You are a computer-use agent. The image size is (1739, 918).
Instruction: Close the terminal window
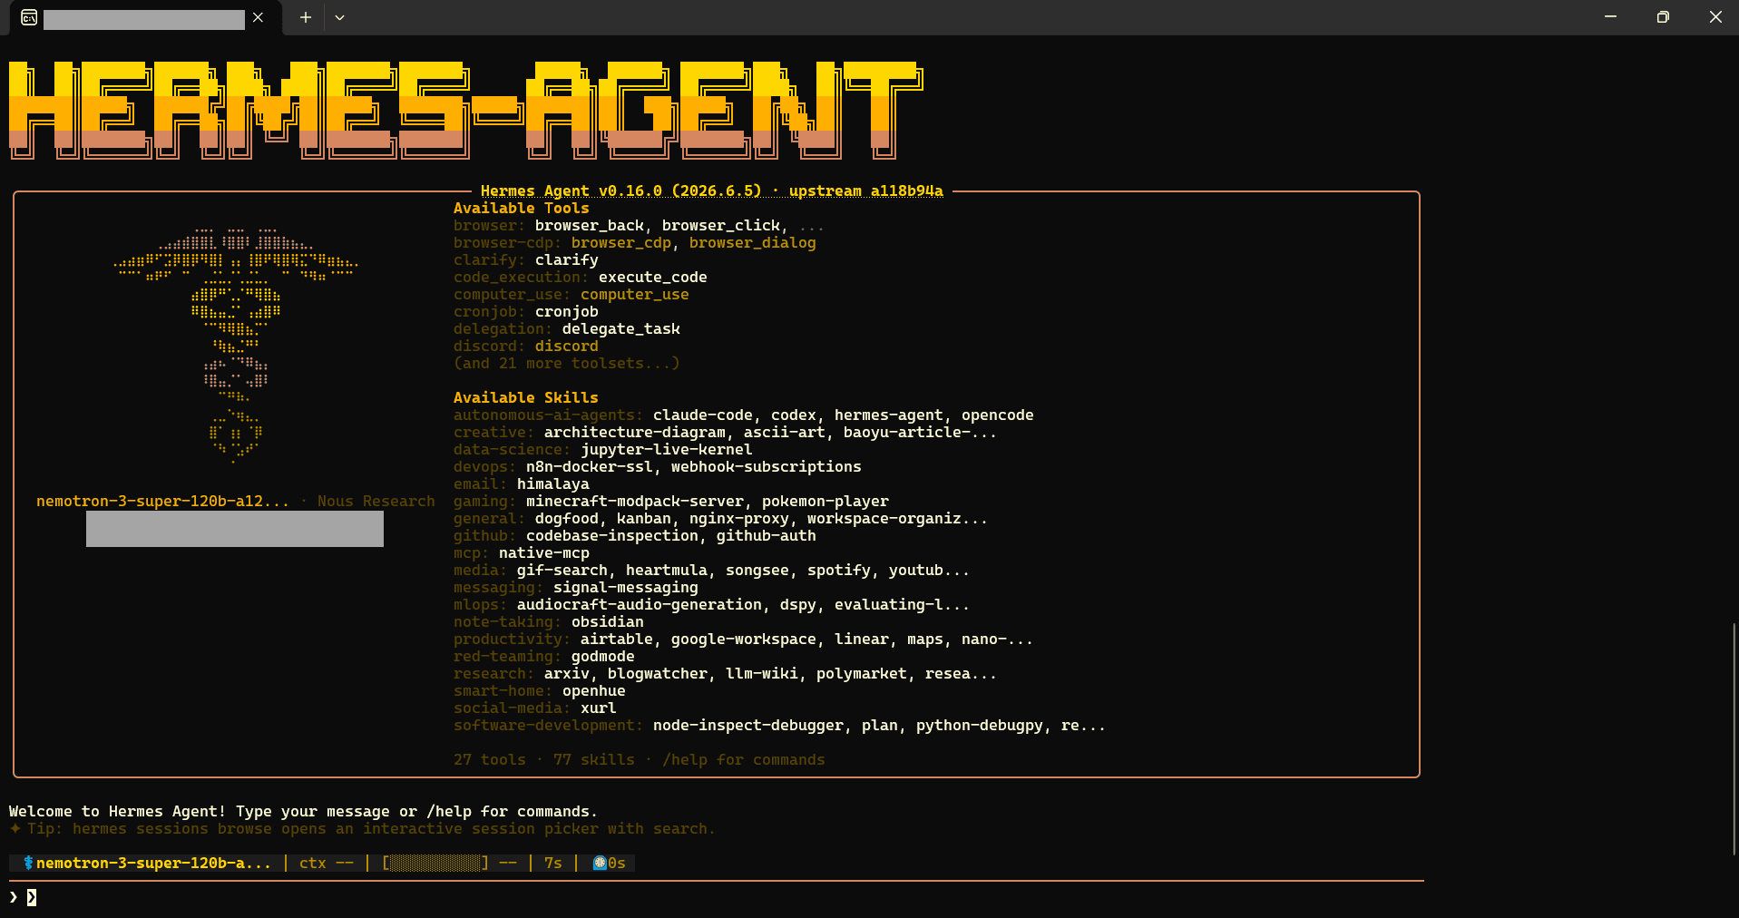click(1715, 17)
